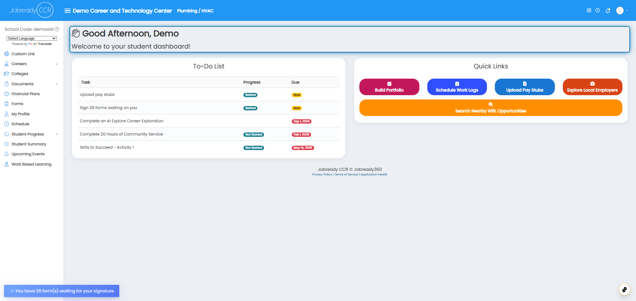636x301 pixels.
Task: Click Skills to Succeed - Activity 1 task
Action: [x=107, y=147]
